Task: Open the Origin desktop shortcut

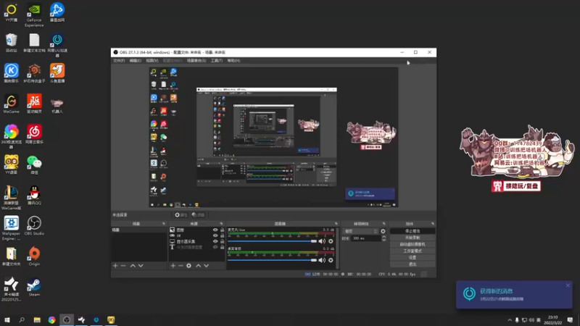Action: tap(34, 256)
